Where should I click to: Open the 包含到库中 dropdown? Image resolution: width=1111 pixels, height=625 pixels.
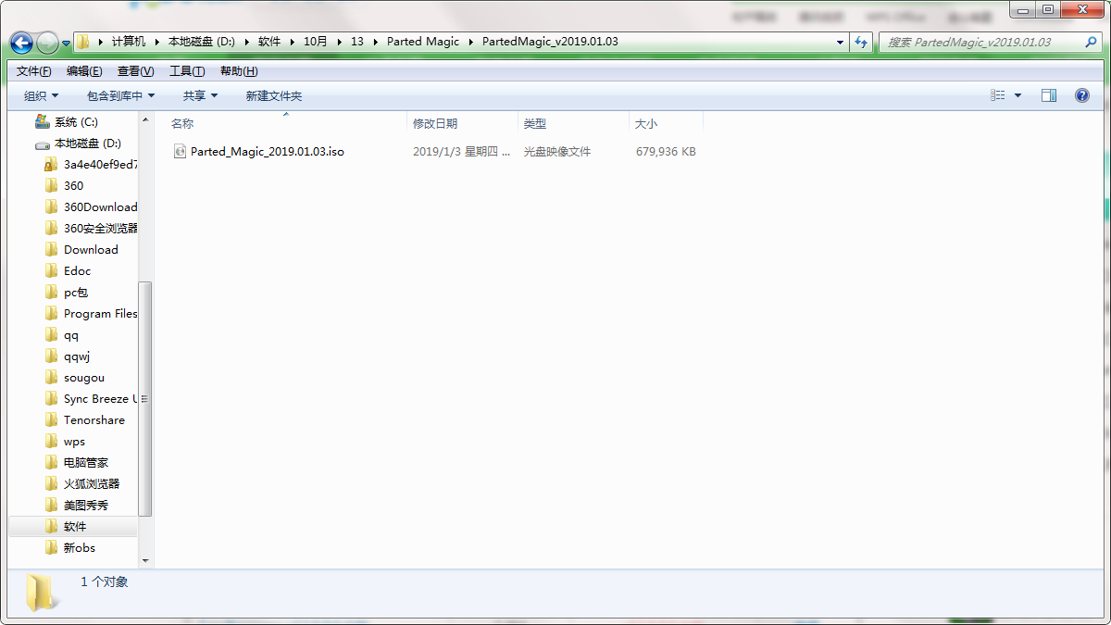coord(120,95)
